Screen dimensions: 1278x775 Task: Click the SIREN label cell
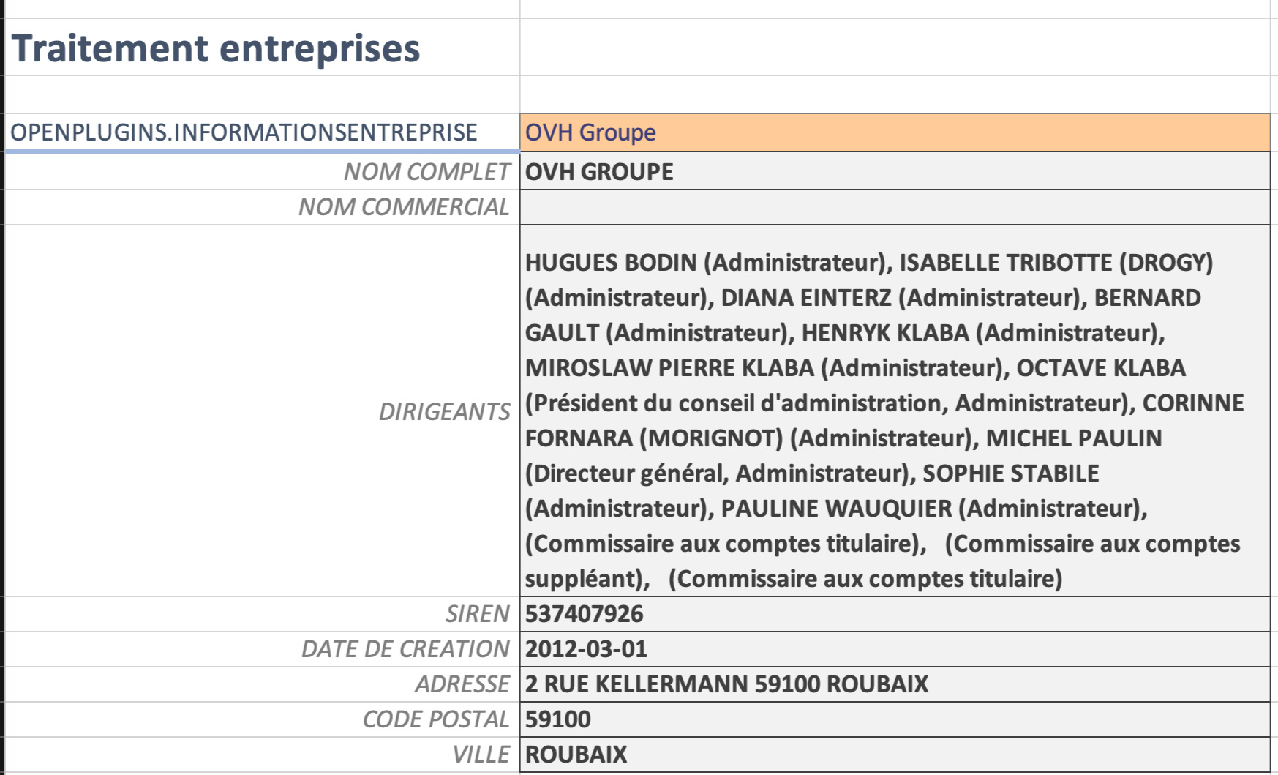[262, 614]
